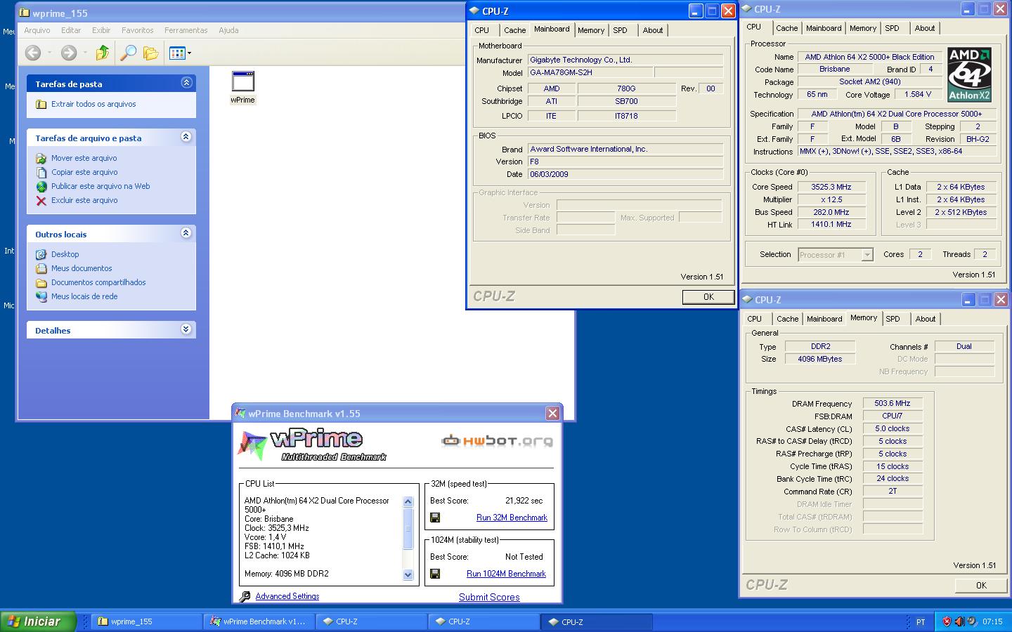Open the Ajuda menu
The image size is (1012, 632).
[228, 30]
